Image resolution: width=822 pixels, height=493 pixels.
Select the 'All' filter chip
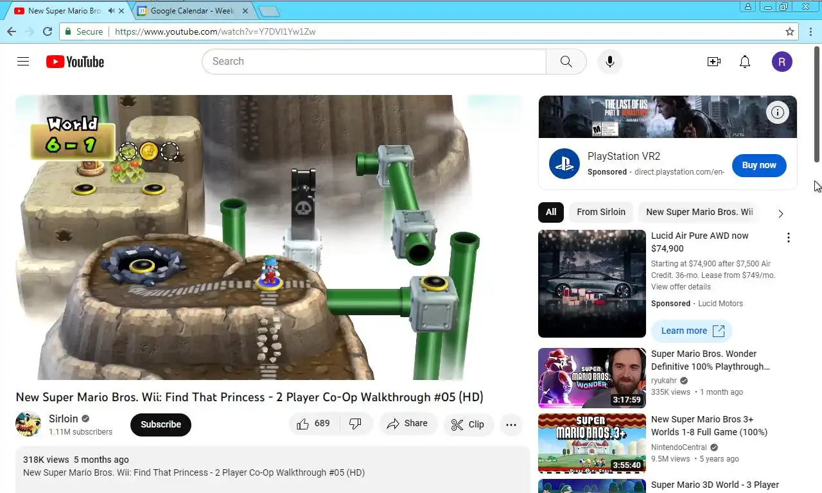551,212
